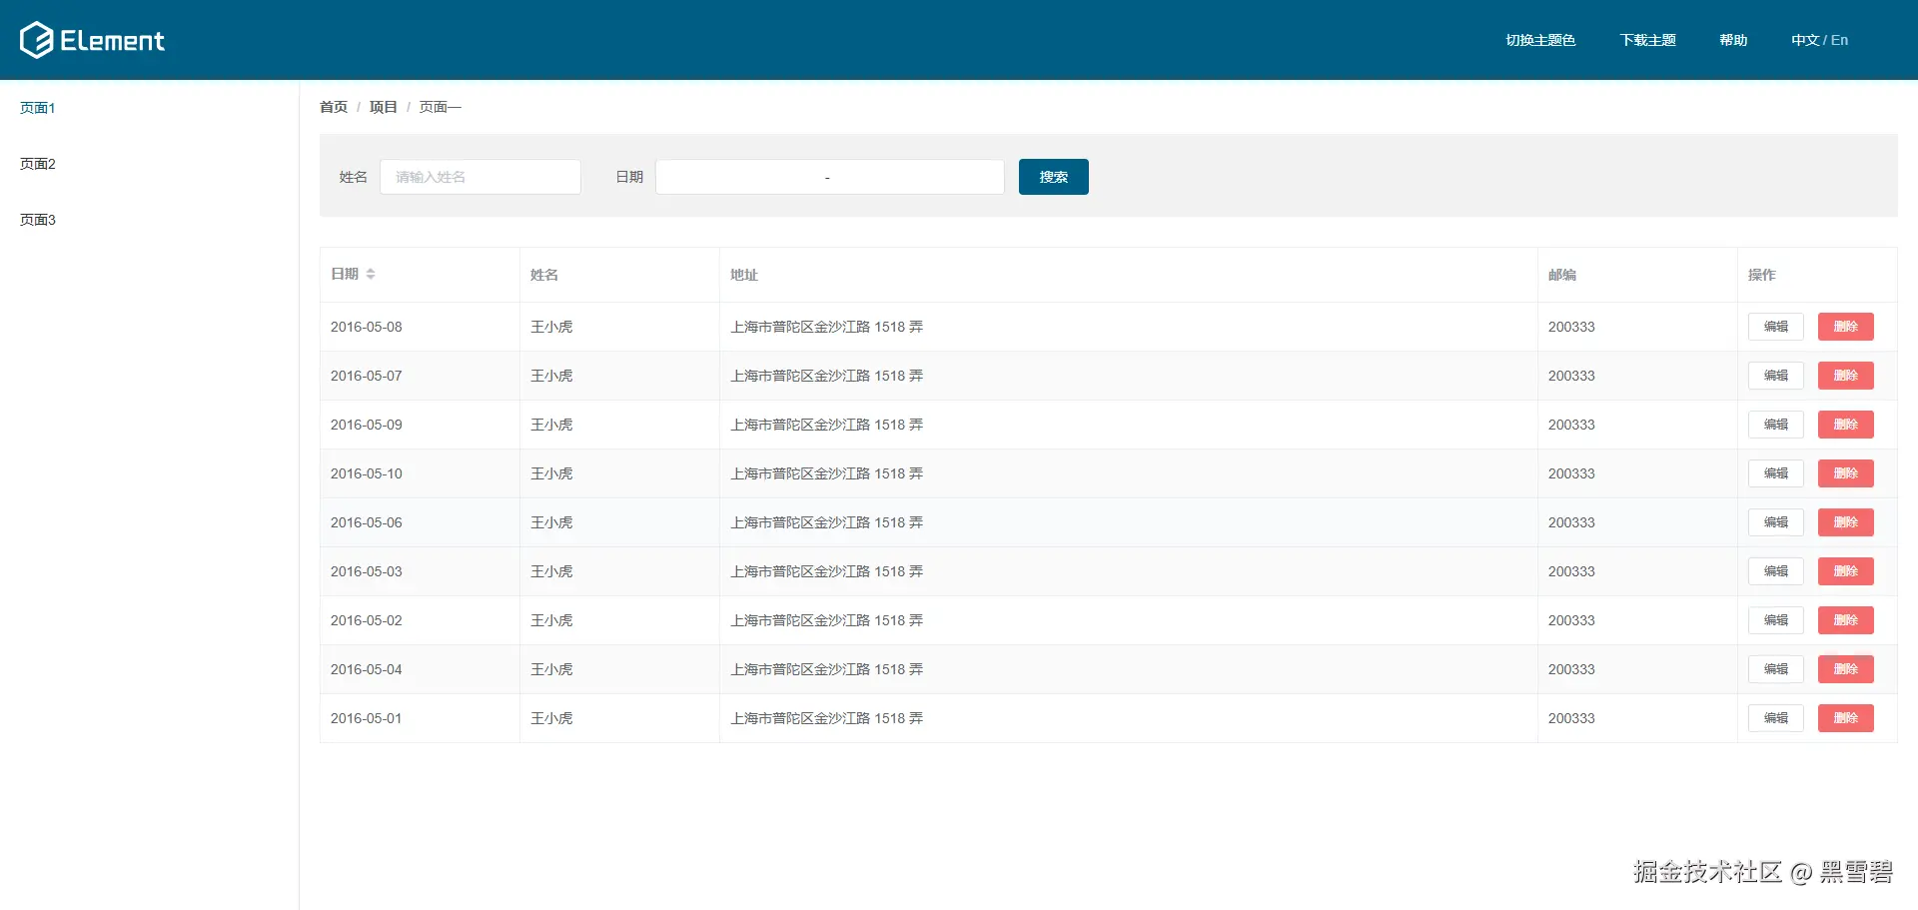Edit the 2016-05-03 row
Image resolution: width=1918 pixels, height=910 pixels.
(x=1776, y=571)
